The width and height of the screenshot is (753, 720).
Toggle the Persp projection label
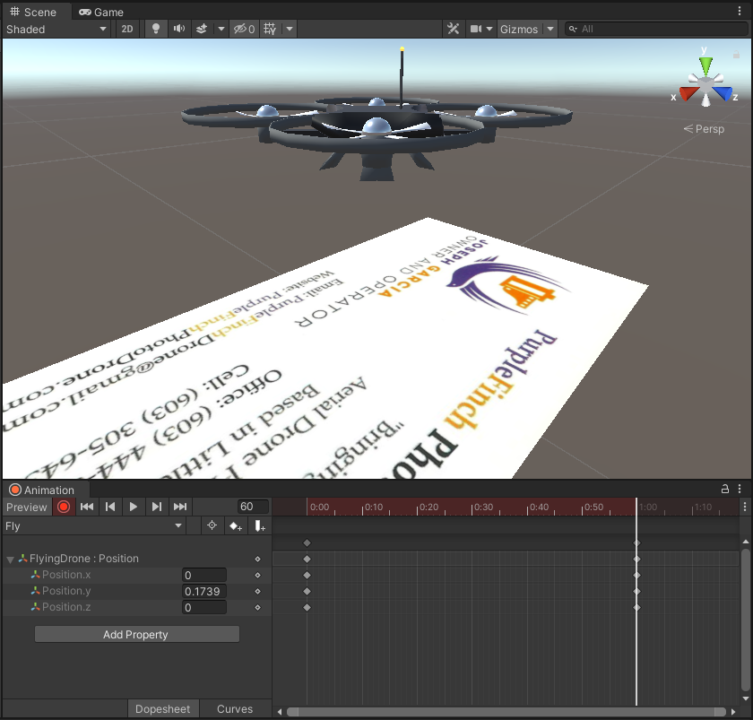704,129
